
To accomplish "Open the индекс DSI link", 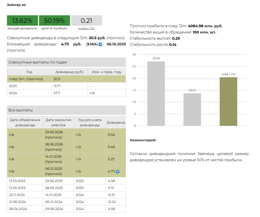I will tap(86, 28).
